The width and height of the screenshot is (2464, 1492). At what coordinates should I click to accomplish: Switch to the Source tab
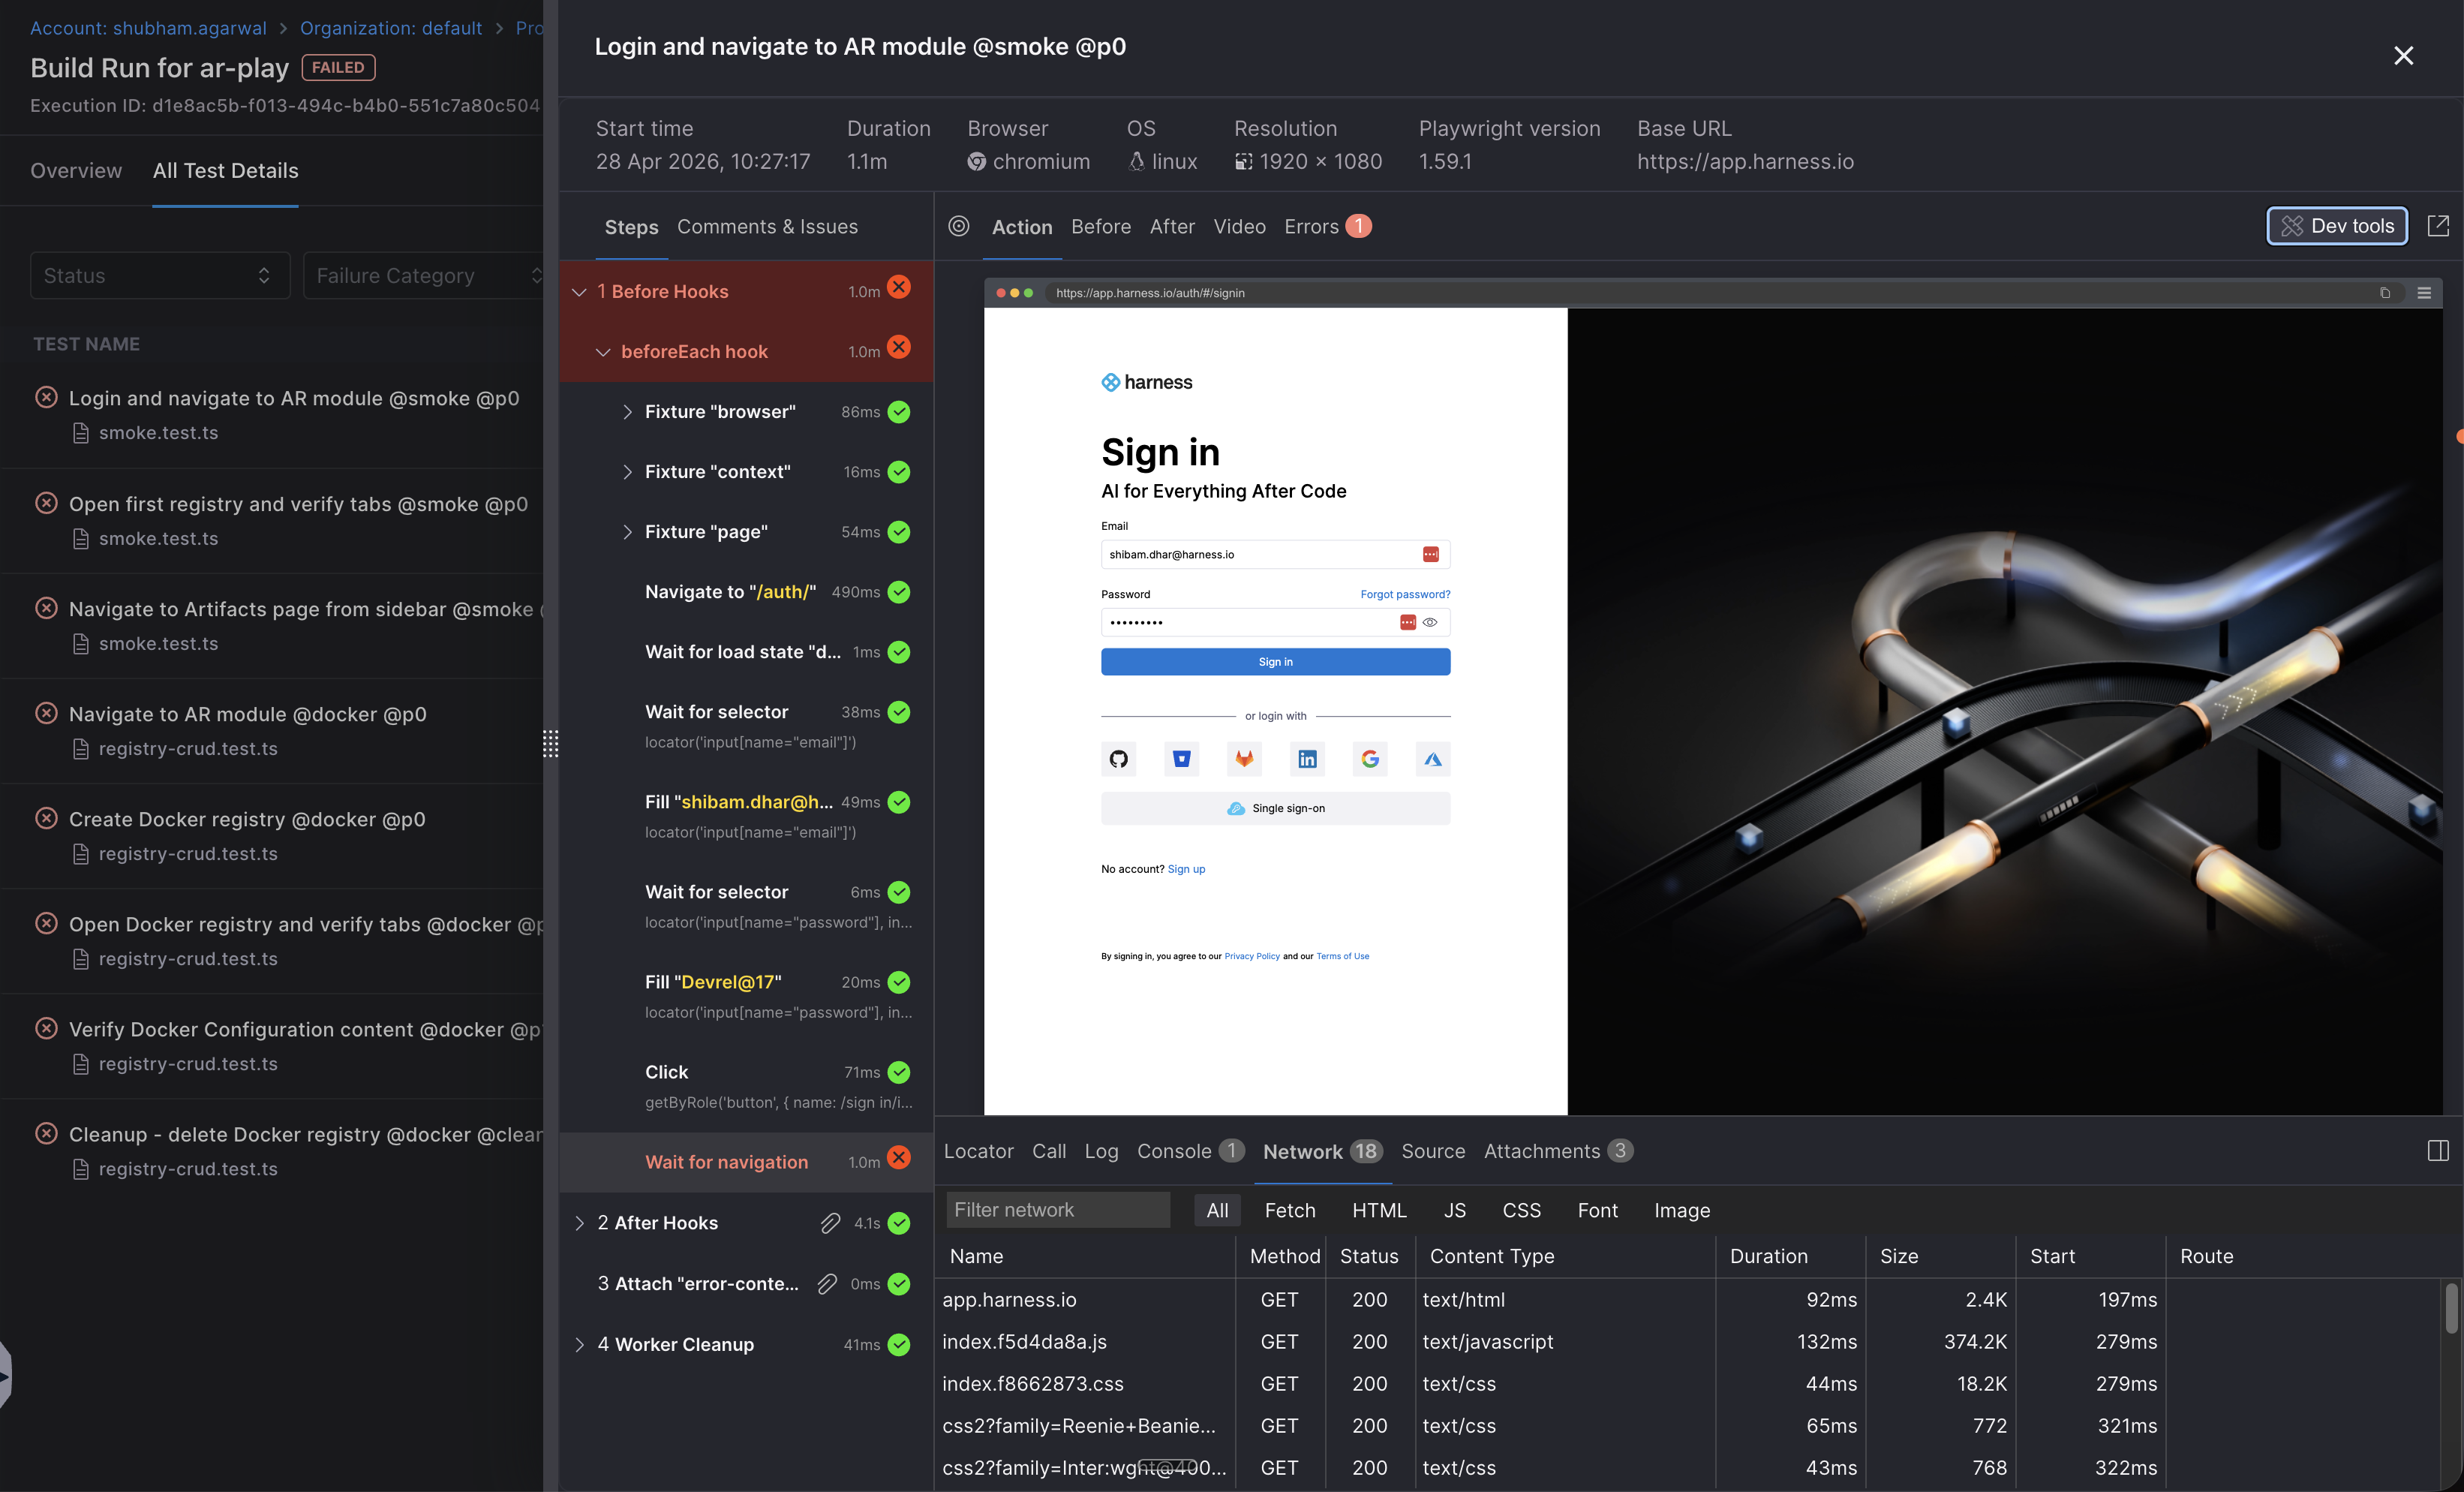pyautogui.click(x=1433, y=1151)
